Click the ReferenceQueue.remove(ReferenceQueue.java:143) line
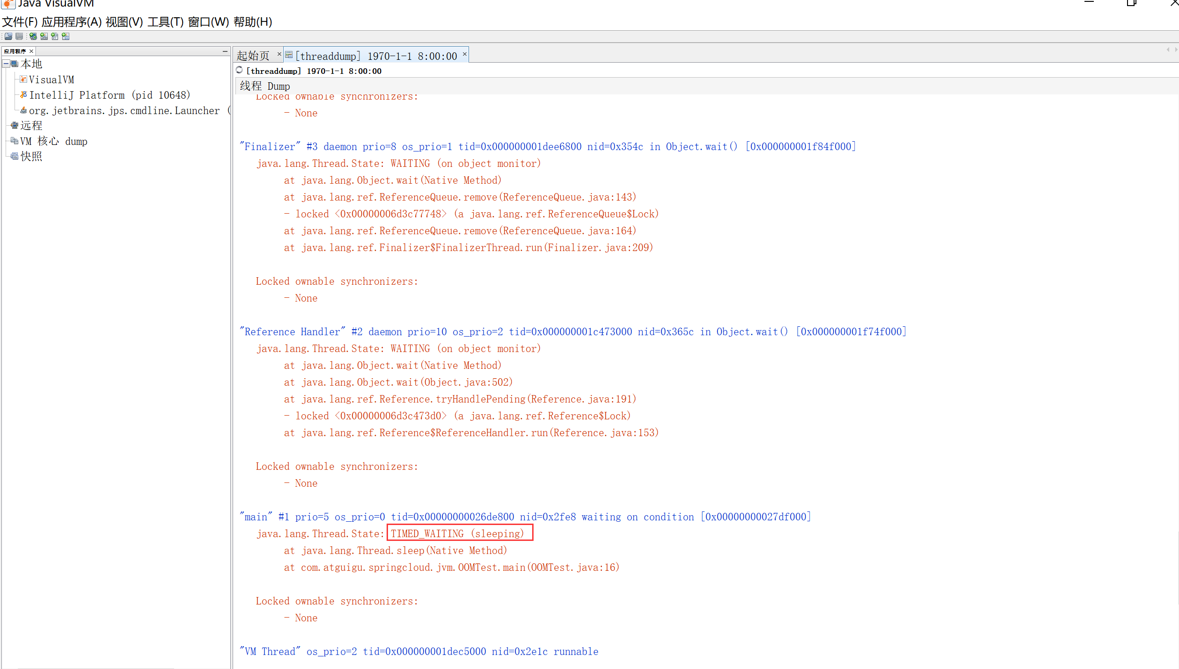 coord(460,197)
